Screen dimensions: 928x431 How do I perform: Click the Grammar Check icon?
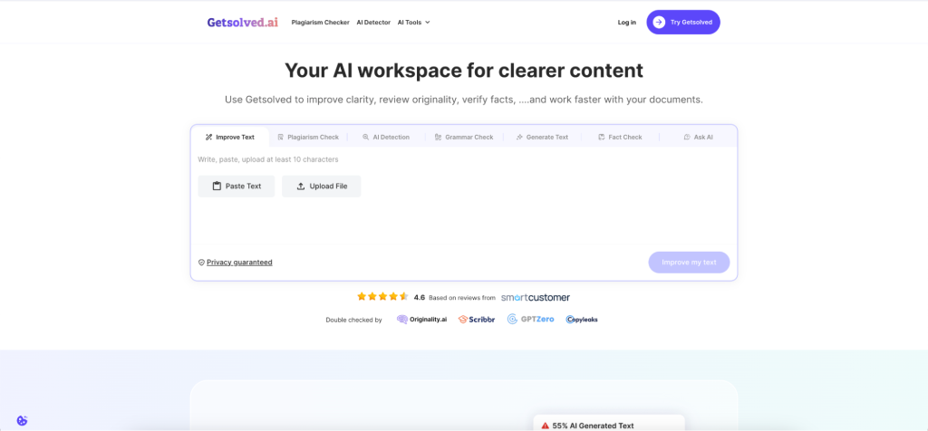(438, 137)
